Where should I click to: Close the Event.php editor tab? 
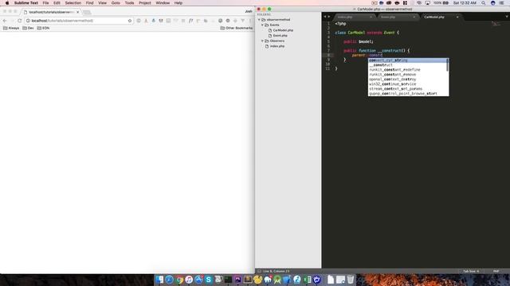click(x=414, y=17)
